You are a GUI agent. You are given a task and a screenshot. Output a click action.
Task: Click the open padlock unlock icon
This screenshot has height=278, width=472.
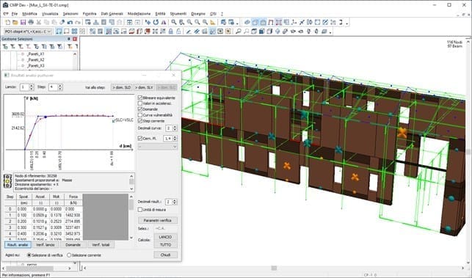178,32
